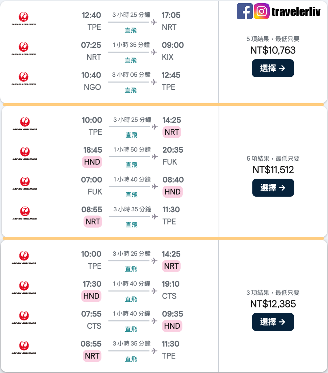Click Japan Airlines logo on NRT to KIX flight
Image resolution: width=328 pixels, height=373 pixels.
point(23,49)
